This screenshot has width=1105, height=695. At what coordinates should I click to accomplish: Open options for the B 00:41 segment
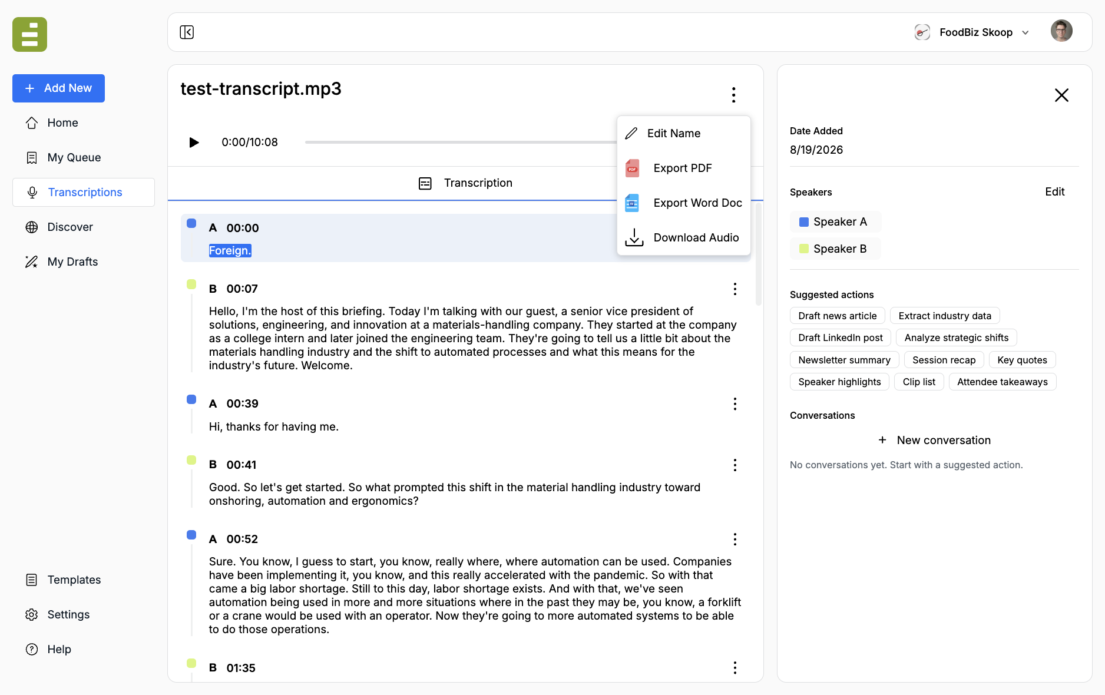point(735,465)
